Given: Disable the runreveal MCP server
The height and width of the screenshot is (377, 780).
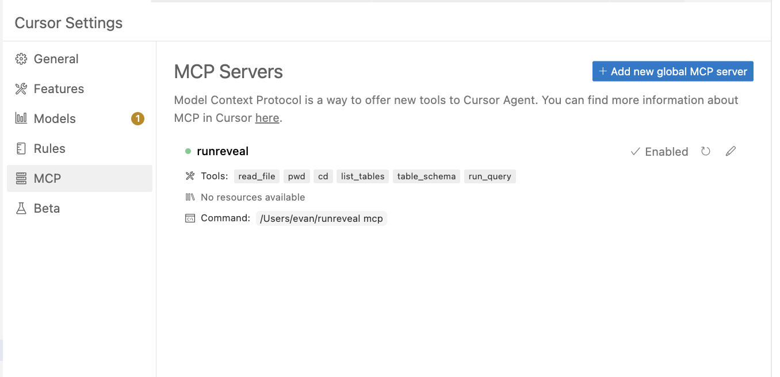Looking at the screenshot, I should [x=659, y=151].
